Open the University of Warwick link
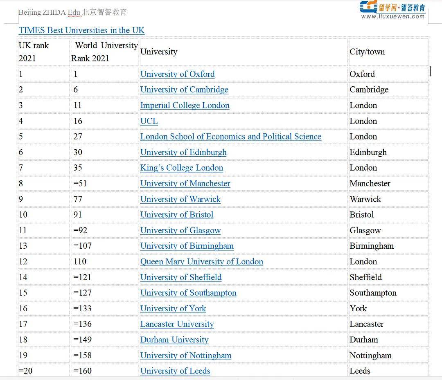The image size is (442, 380). 180,199
